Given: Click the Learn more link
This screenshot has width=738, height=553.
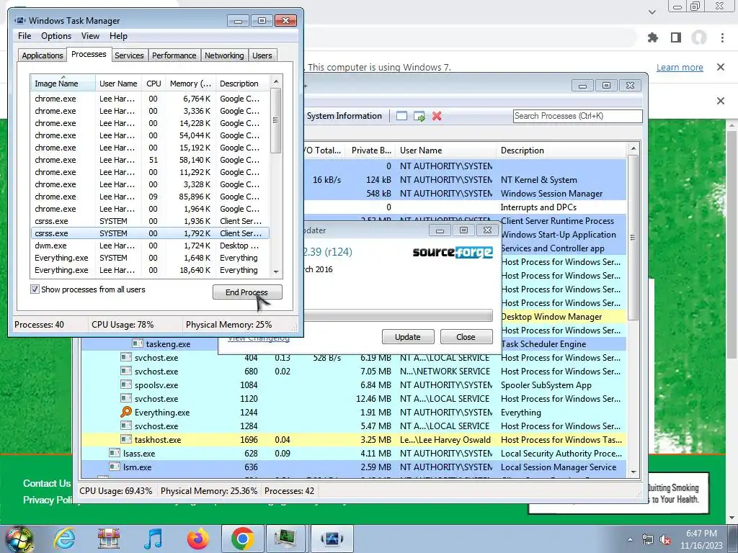Looking at the screenshot, I should pyautogui.click(x=680, y=67).
